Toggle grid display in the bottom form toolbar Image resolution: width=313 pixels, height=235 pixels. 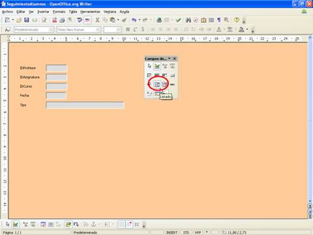click(x=121, y=225)
